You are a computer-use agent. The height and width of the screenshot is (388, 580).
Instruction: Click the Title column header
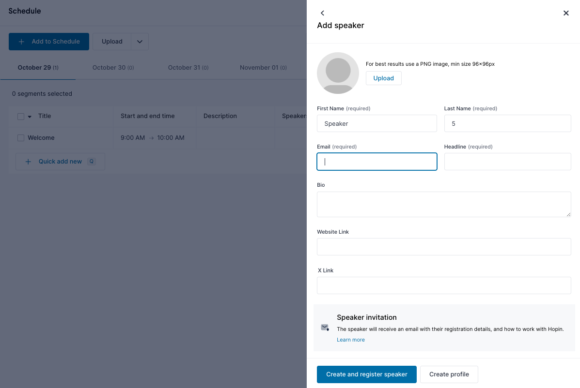click(45, 116)
